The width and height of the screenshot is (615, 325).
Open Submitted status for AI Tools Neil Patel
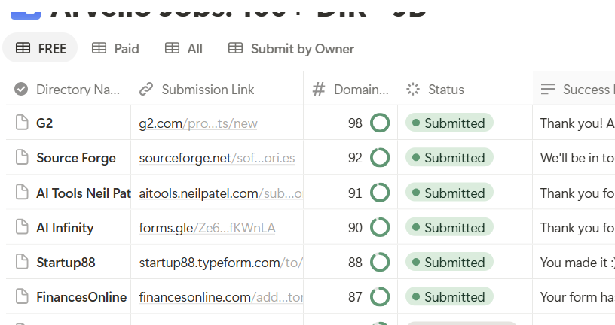pyautogui.click(x=449, y=193)
